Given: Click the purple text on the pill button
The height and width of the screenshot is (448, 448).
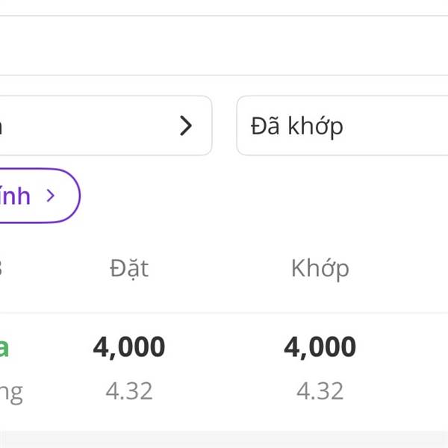Looking at the screenshot, I should (x=15, y=196).
